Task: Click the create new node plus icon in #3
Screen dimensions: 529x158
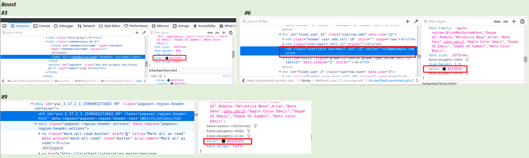Action: pyautogui.click(x=137, y=33)
